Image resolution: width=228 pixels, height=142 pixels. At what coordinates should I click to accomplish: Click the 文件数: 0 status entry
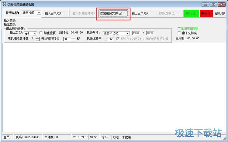51,137
